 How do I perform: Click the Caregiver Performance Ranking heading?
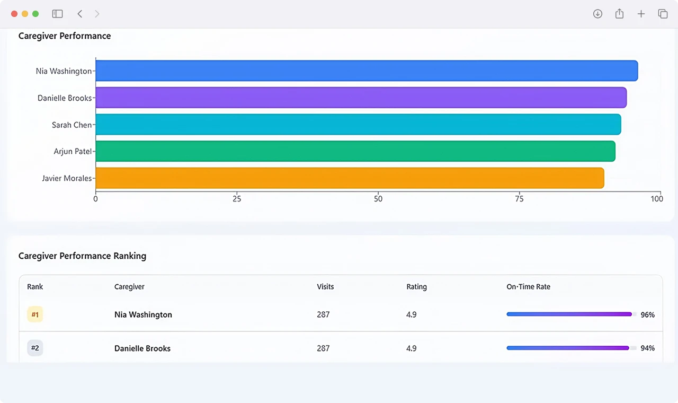82,256
